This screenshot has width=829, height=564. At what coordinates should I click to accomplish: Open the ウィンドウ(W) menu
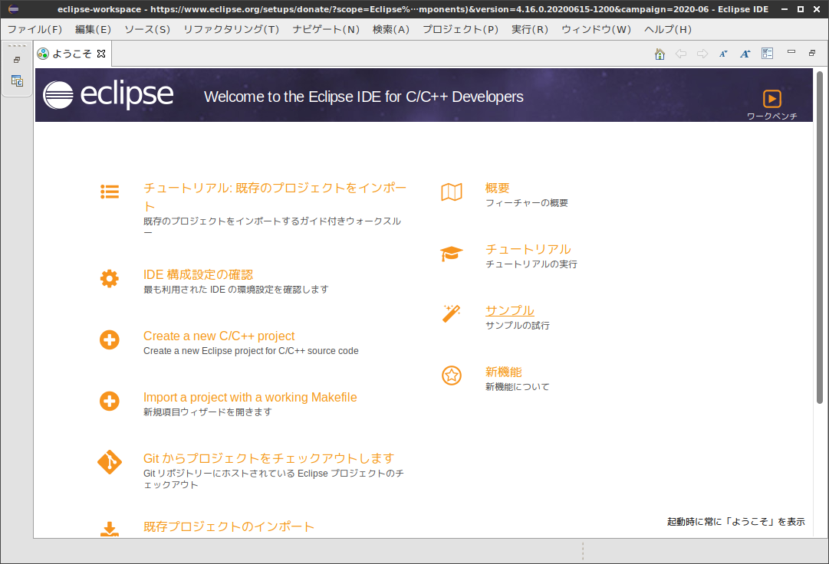click(x=596, y=30)
